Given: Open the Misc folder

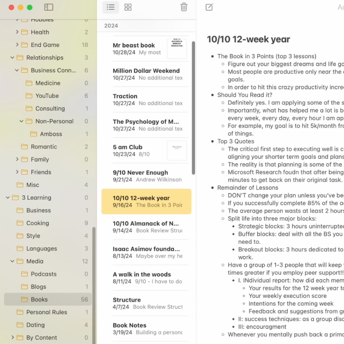Looking at the screenshot, I should [48, 185].
